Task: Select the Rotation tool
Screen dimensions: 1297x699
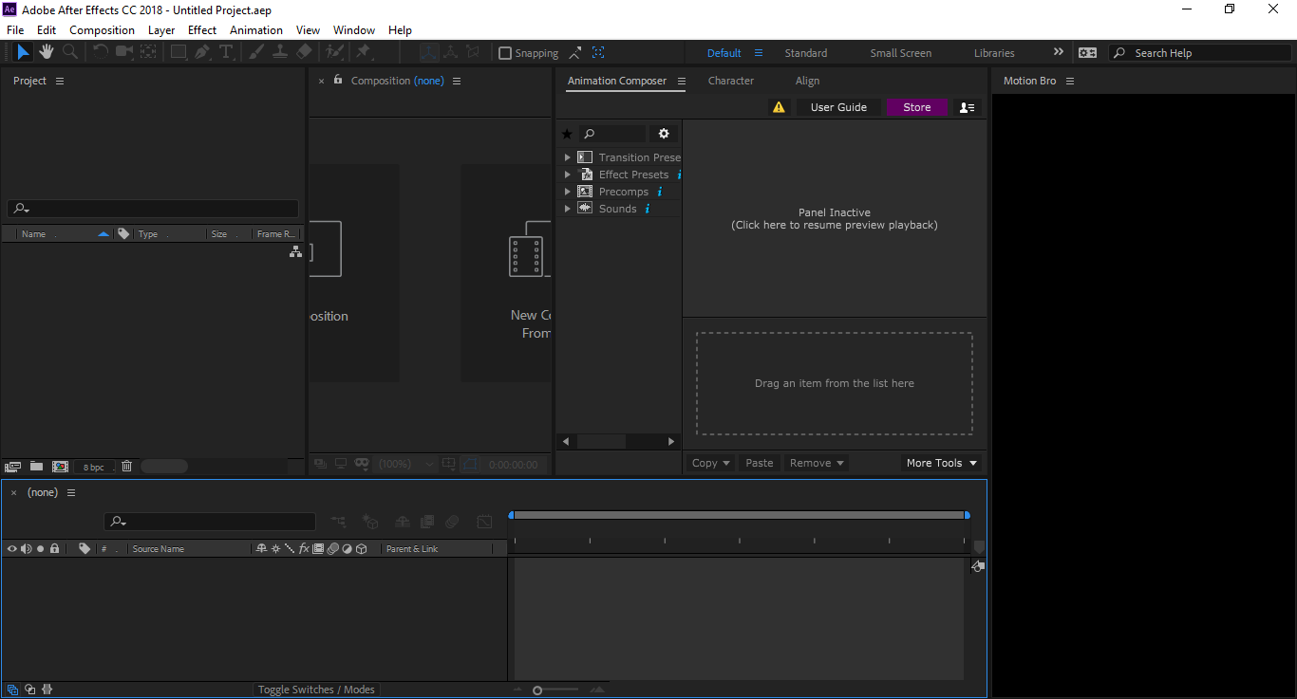Action: click(x=101, y=52)
